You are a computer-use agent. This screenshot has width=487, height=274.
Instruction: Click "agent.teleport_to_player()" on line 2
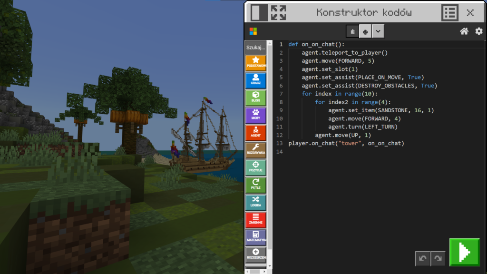[345, 53]
